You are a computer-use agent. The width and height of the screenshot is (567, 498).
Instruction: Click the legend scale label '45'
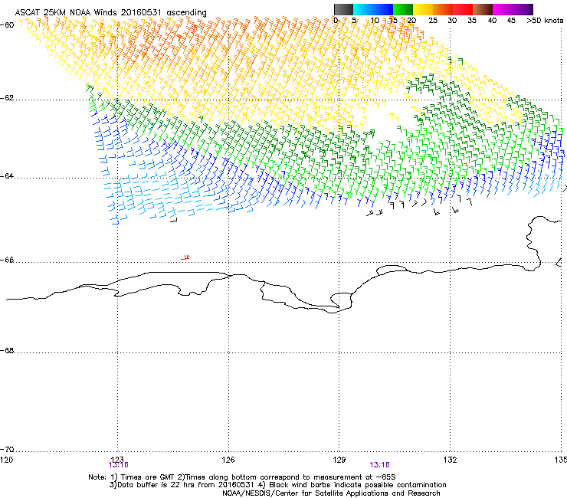point(511,21)
